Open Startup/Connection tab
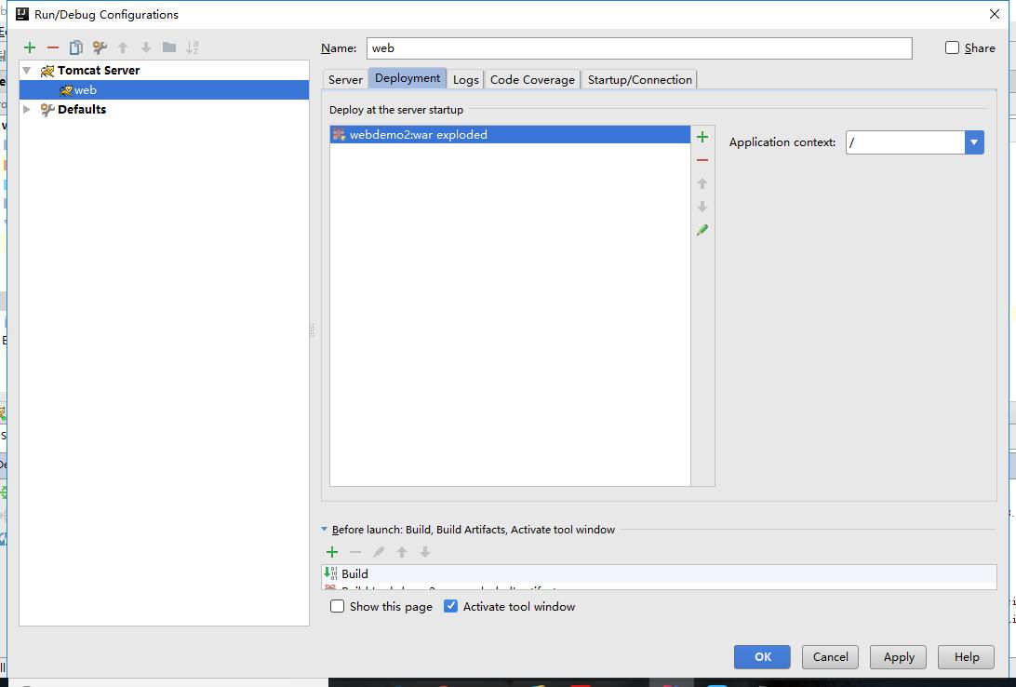 coord(639,80)
